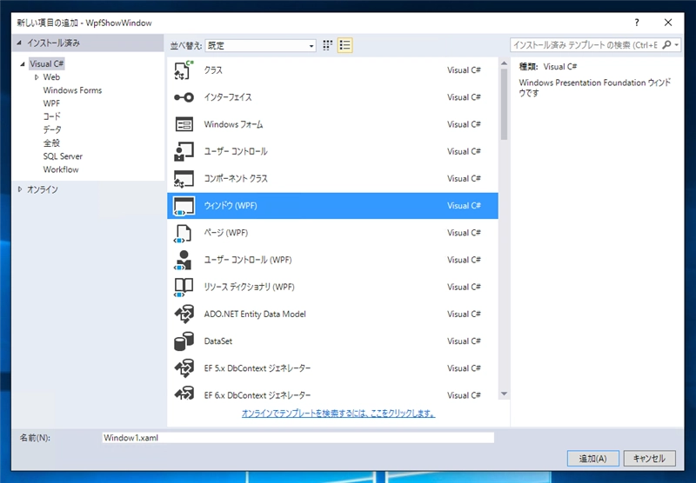Open the search box options dropdown arrow
The width and height of the screenshot is (696, 483).
(677, 45)
